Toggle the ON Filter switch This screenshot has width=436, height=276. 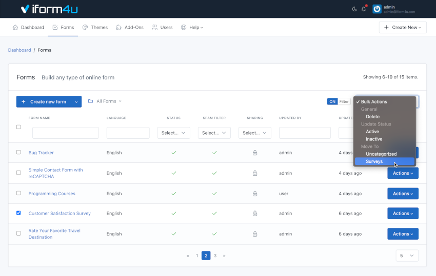[x=339, y=101]
